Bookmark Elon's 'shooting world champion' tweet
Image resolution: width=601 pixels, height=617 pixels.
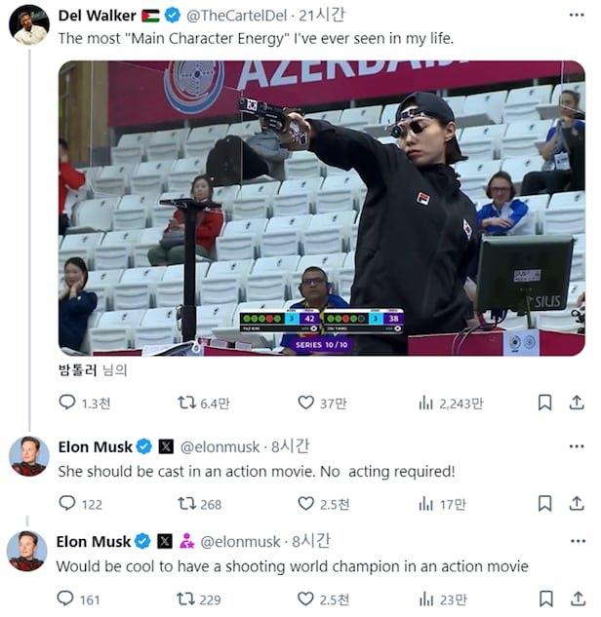click(x=545, y=598)
